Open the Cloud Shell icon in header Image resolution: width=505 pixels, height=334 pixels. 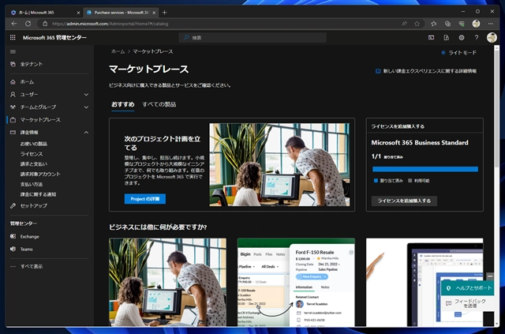431,37
